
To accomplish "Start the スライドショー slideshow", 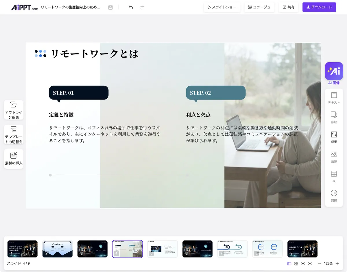I will (222, 7).
